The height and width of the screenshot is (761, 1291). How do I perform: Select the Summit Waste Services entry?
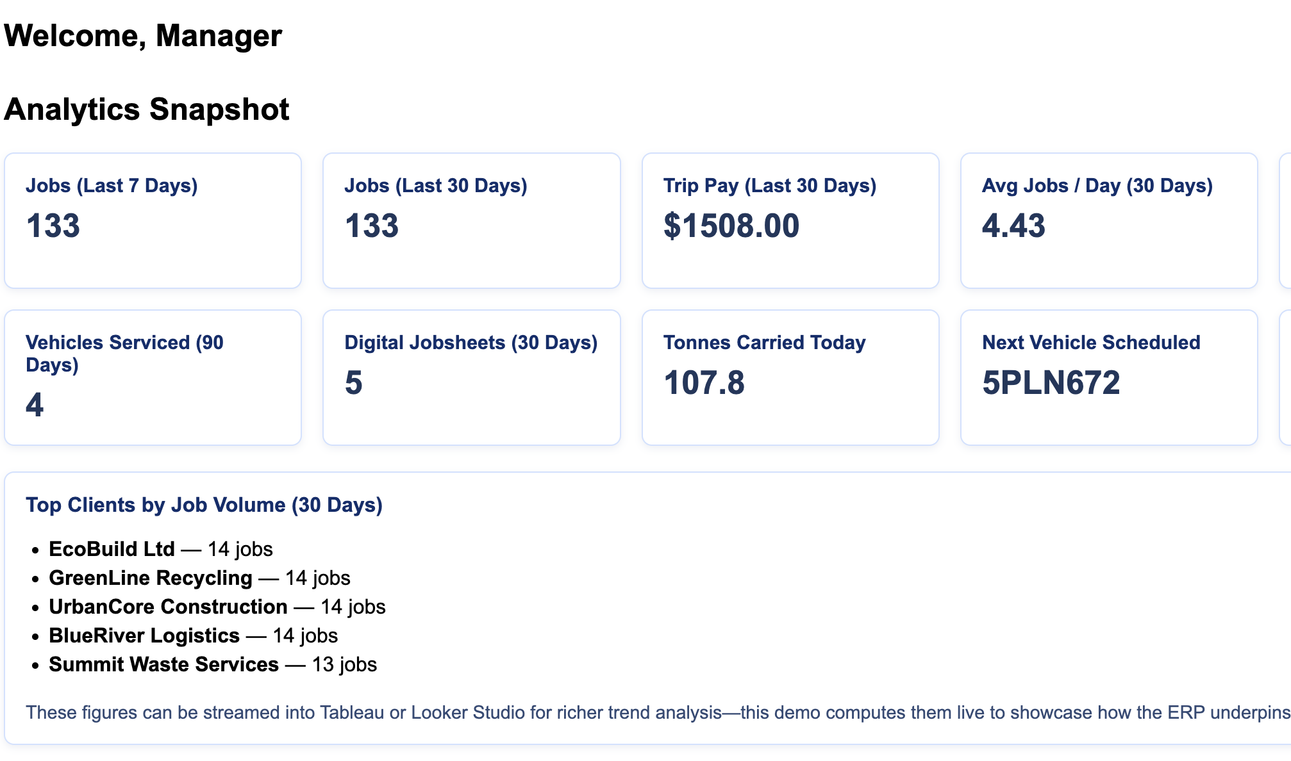click(163, 664)
